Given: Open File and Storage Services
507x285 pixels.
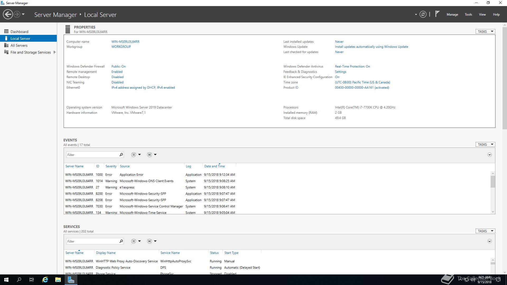Looking at the screenshot, I should pos(31,52).
